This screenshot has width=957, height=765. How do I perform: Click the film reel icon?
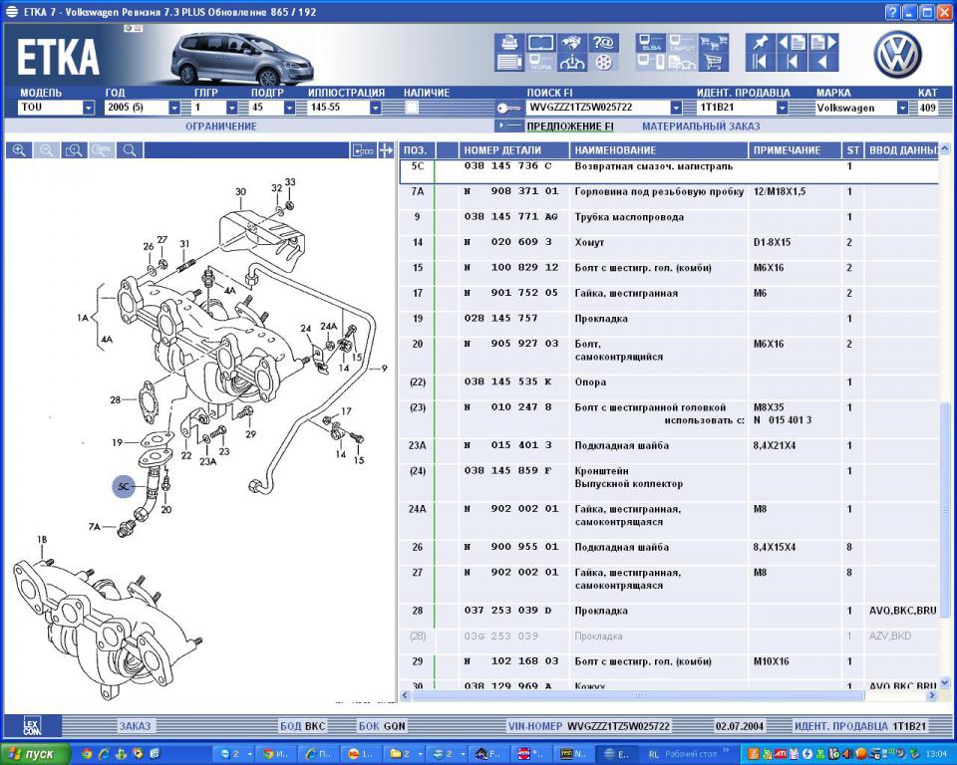[x=603, y=62]
